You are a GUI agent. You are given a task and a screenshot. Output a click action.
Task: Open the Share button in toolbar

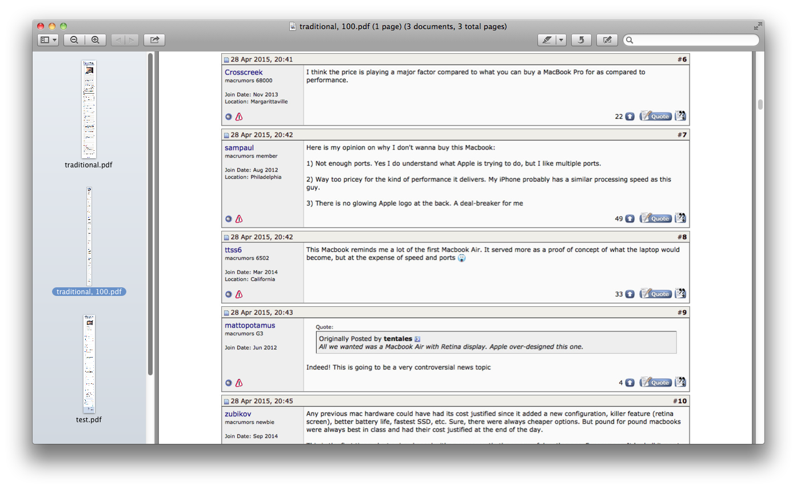[154, 40]
